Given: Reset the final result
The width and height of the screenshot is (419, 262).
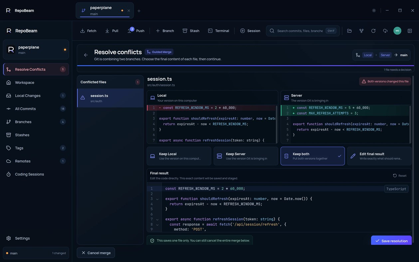Looking at the screenshot, I should 400,175.
